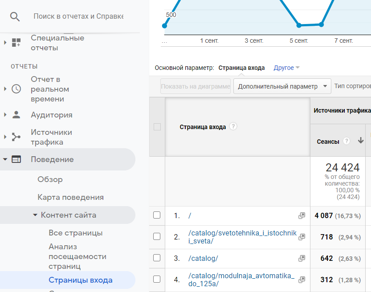Click the Behavior section window icon

(16, 159)
